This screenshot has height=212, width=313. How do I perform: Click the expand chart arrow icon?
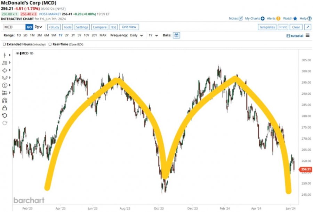click(308, 27)
